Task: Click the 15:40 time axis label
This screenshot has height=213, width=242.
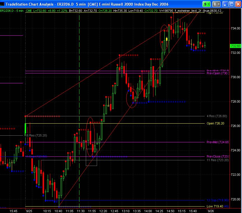Action: [193, 211]
